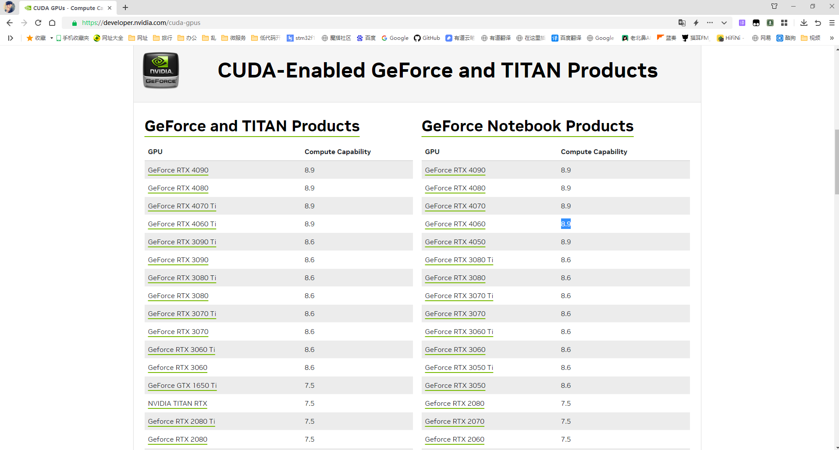Click the vertical page scrollbar thumb
Viewport: 839px width, 450px height.
[836, 162]
